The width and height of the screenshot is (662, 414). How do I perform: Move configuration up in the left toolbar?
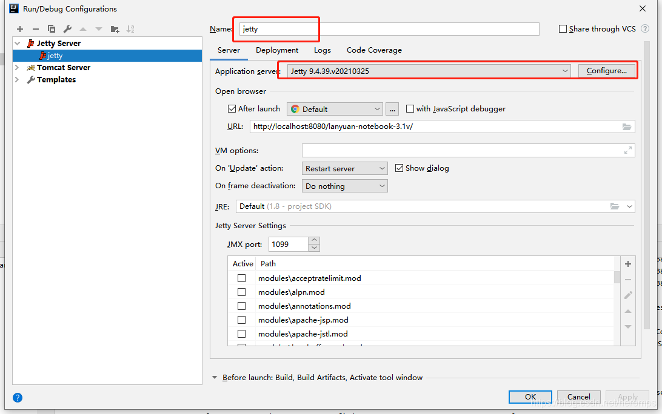click(x=83, y=29)
